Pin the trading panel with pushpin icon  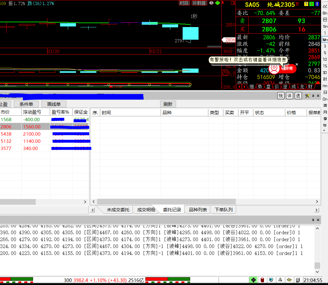(x=313, y=96)
